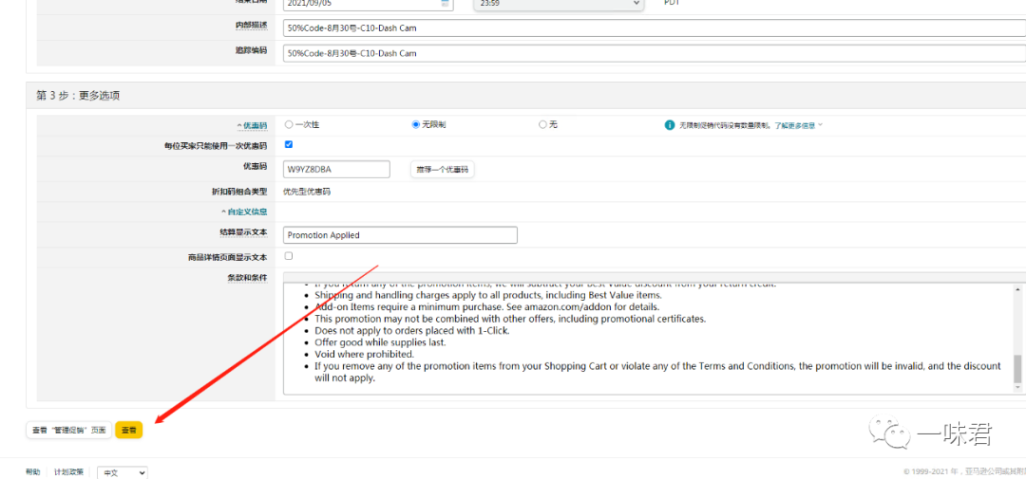
Task: Open the calendar icon in the end date field
Action: click(446, 3)
